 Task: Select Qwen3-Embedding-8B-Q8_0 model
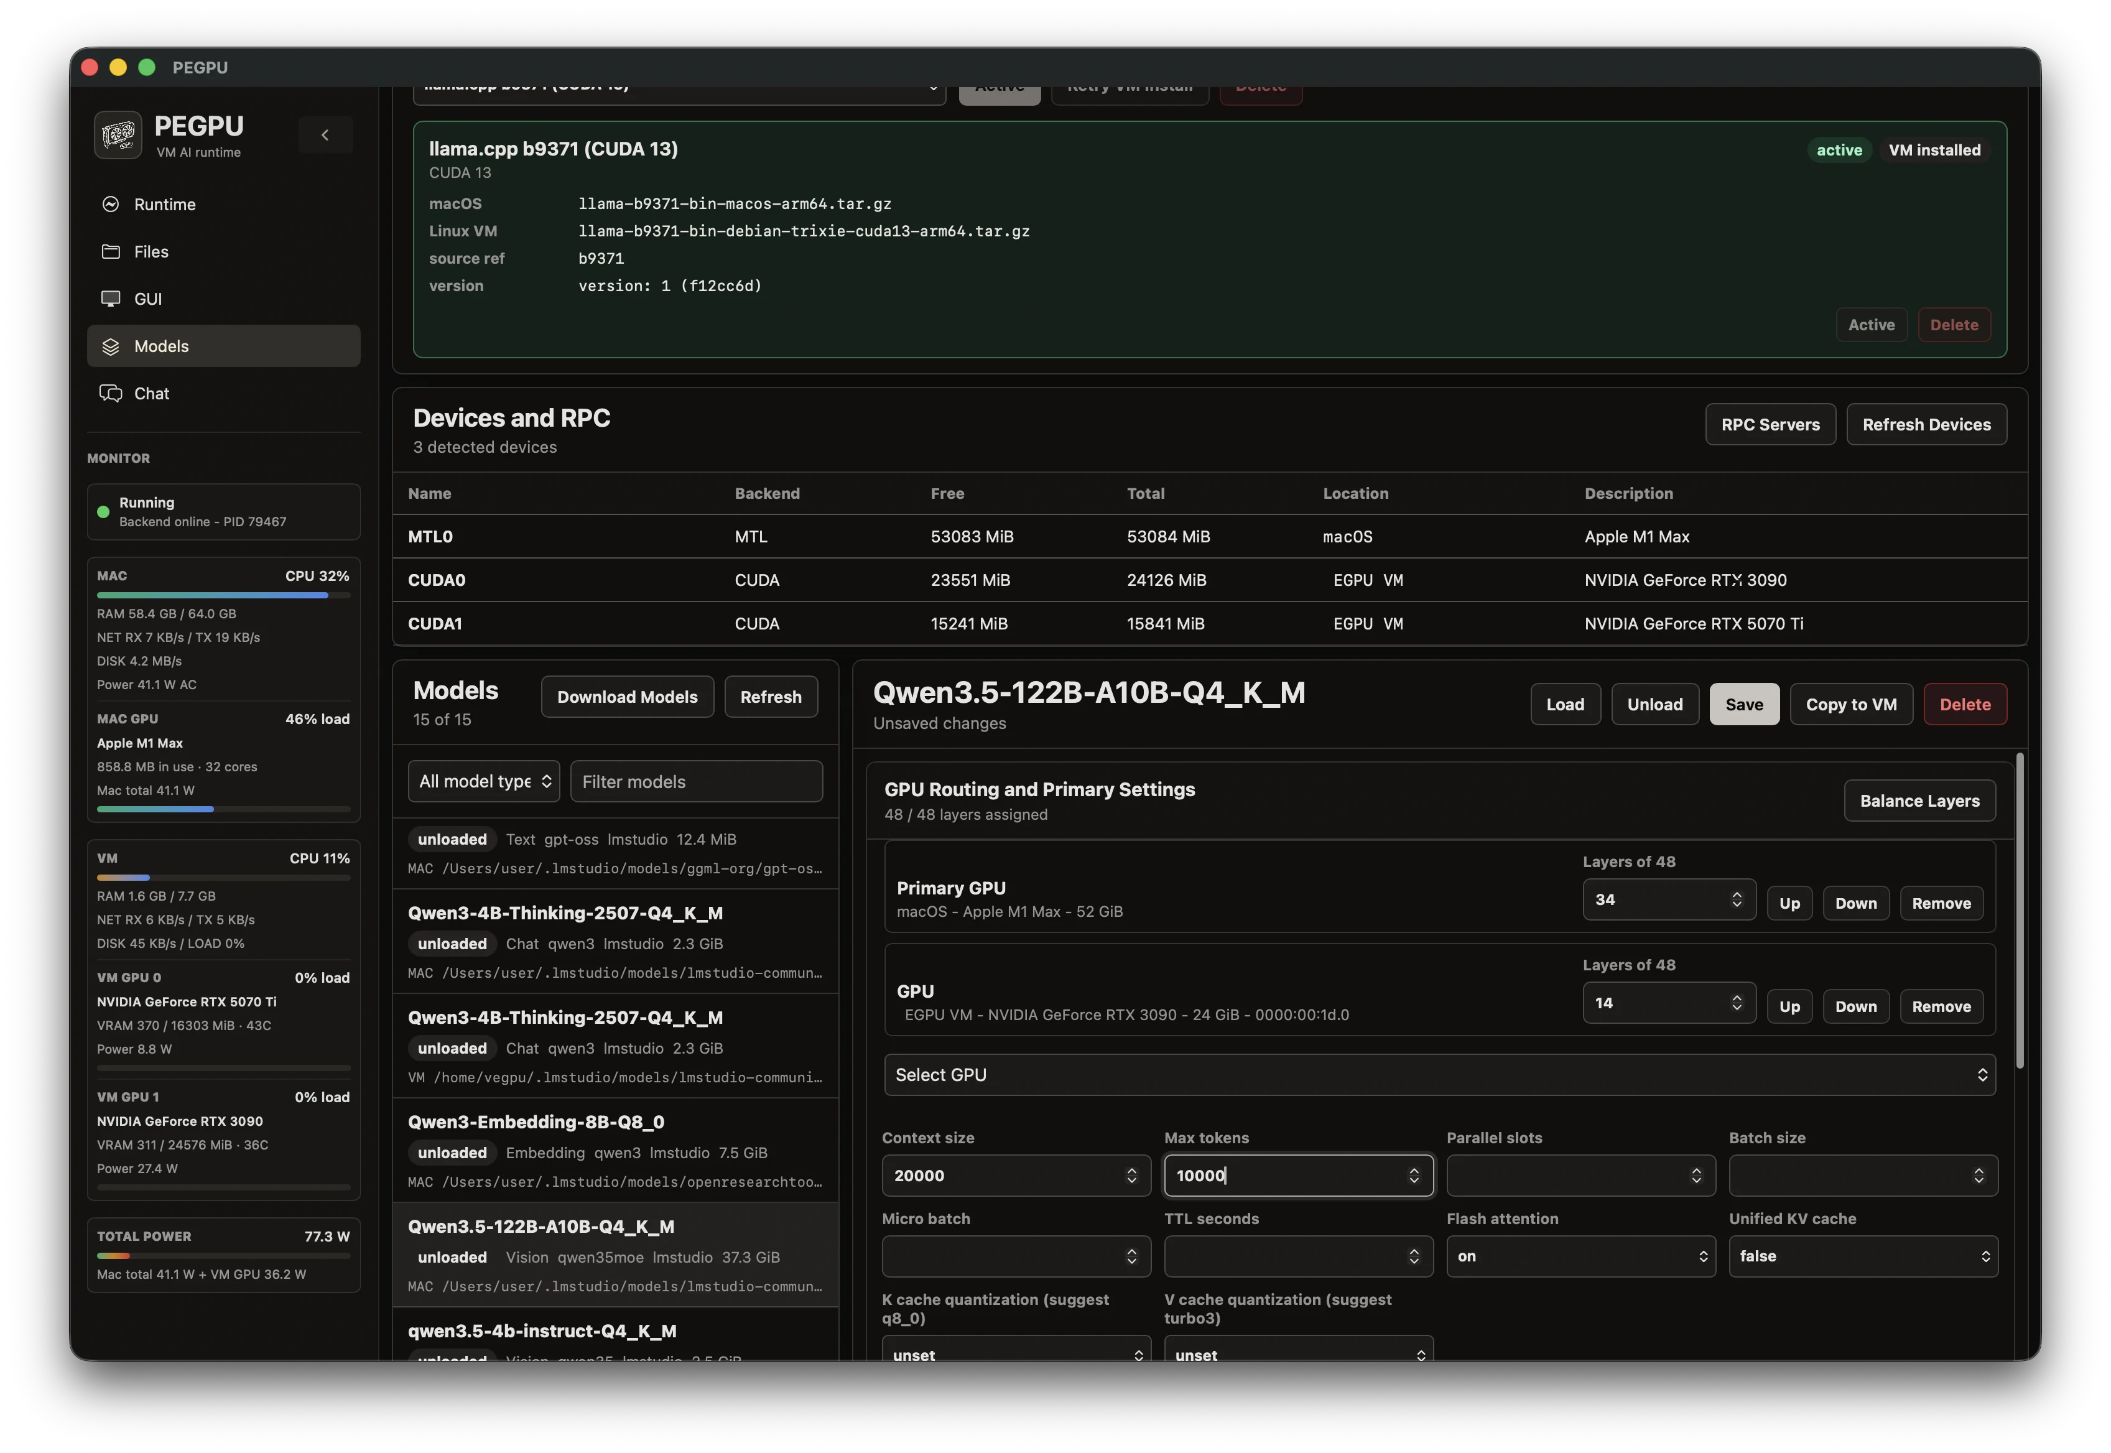615,1151
